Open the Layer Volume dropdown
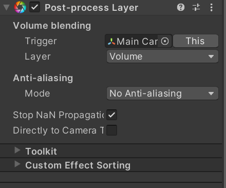The width and height of the screenshot is (226, 188). (x=162, y=57)
